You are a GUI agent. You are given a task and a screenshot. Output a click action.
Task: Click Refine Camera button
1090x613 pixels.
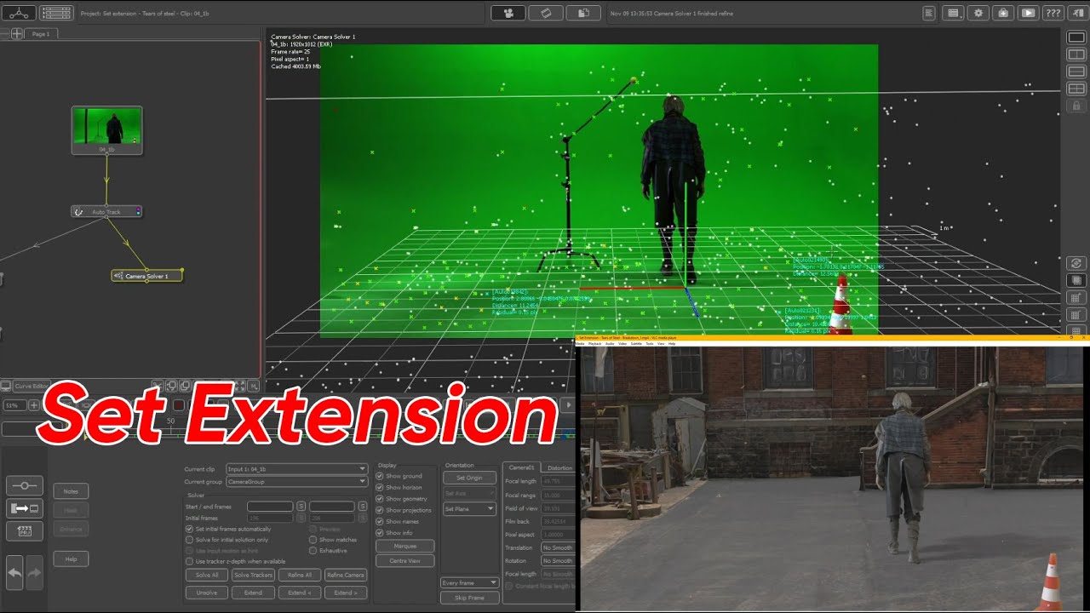coord(346,575)
